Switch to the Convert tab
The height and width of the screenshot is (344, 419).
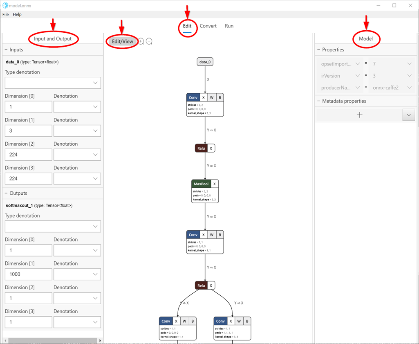click(x=208, y=26)
